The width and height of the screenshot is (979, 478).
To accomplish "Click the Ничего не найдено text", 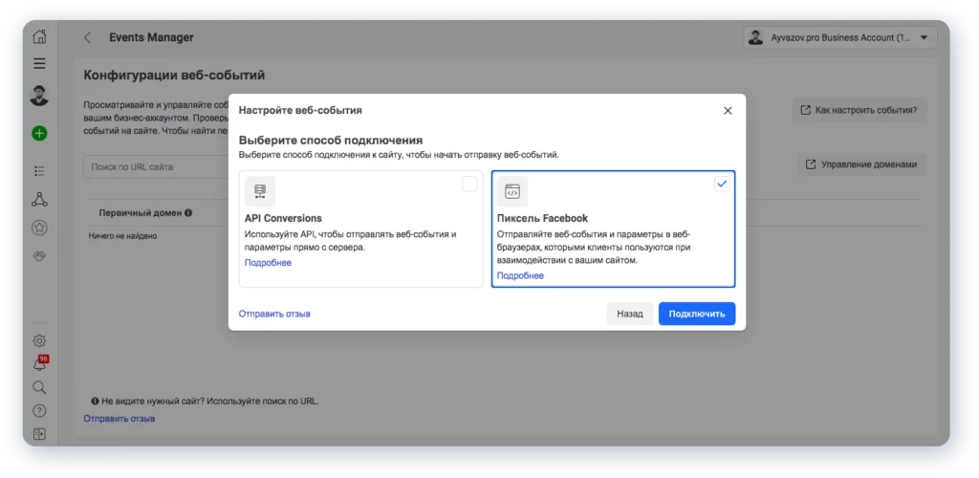I will point(123,236).
